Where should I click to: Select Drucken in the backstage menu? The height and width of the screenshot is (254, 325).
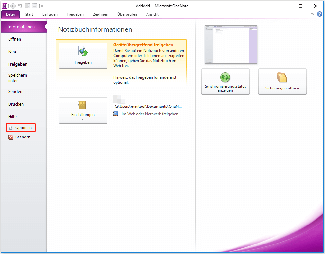coord(16,104)
